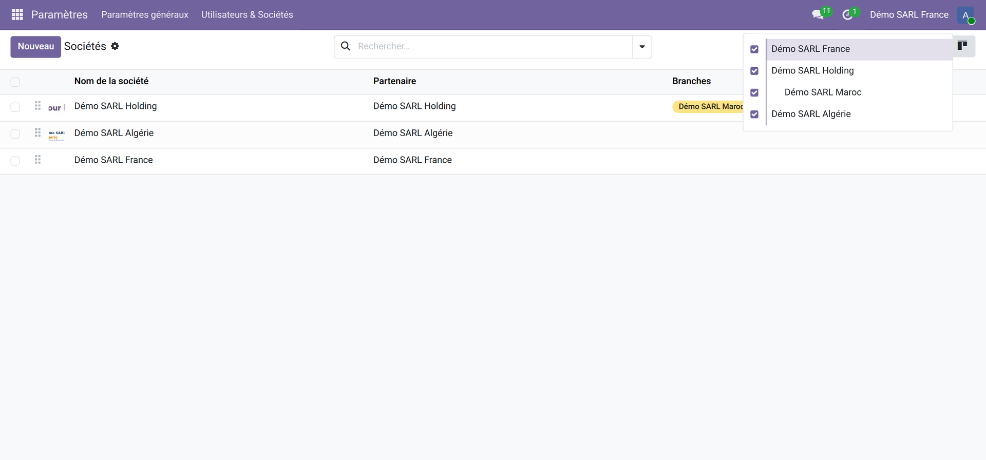Screen dimensions: 986x460
Task: Uncheck Démo SARL Algérie in company switcher
Action: tap(754, 114)
